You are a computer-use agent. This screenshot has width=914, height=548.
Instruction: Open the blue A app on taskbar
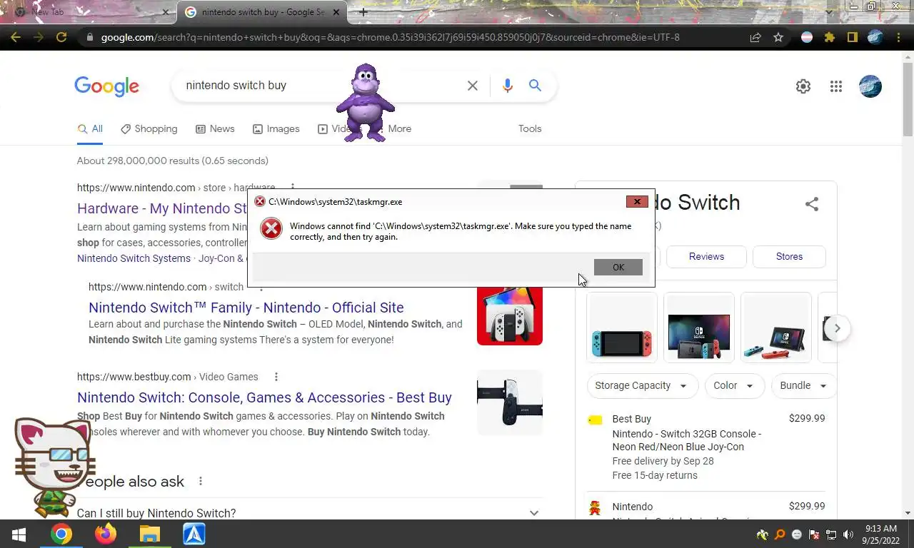pos(194,534)
